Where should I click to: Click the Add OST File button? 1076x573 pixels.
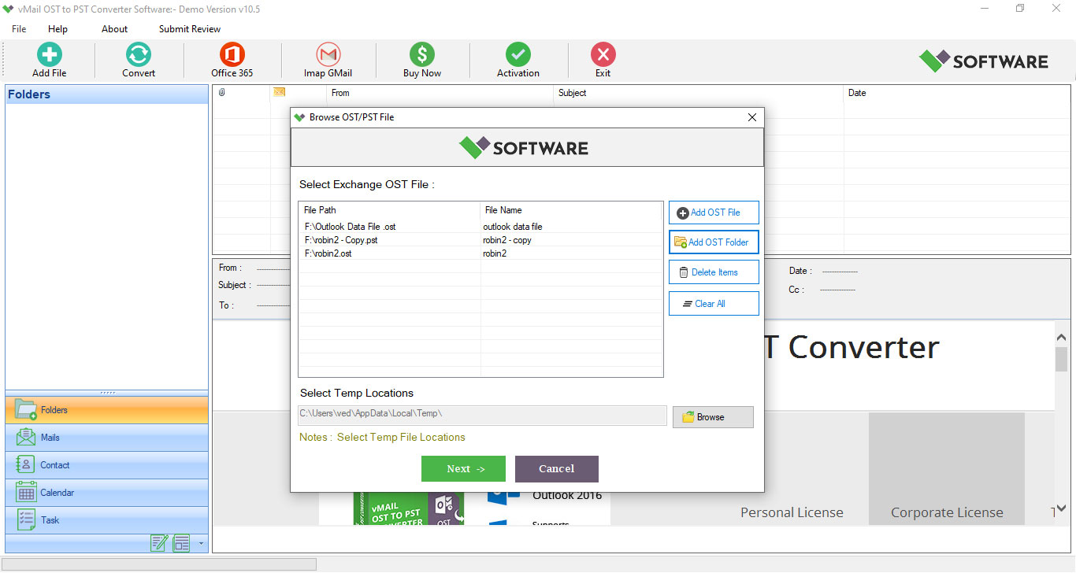[x=714, y=213]
